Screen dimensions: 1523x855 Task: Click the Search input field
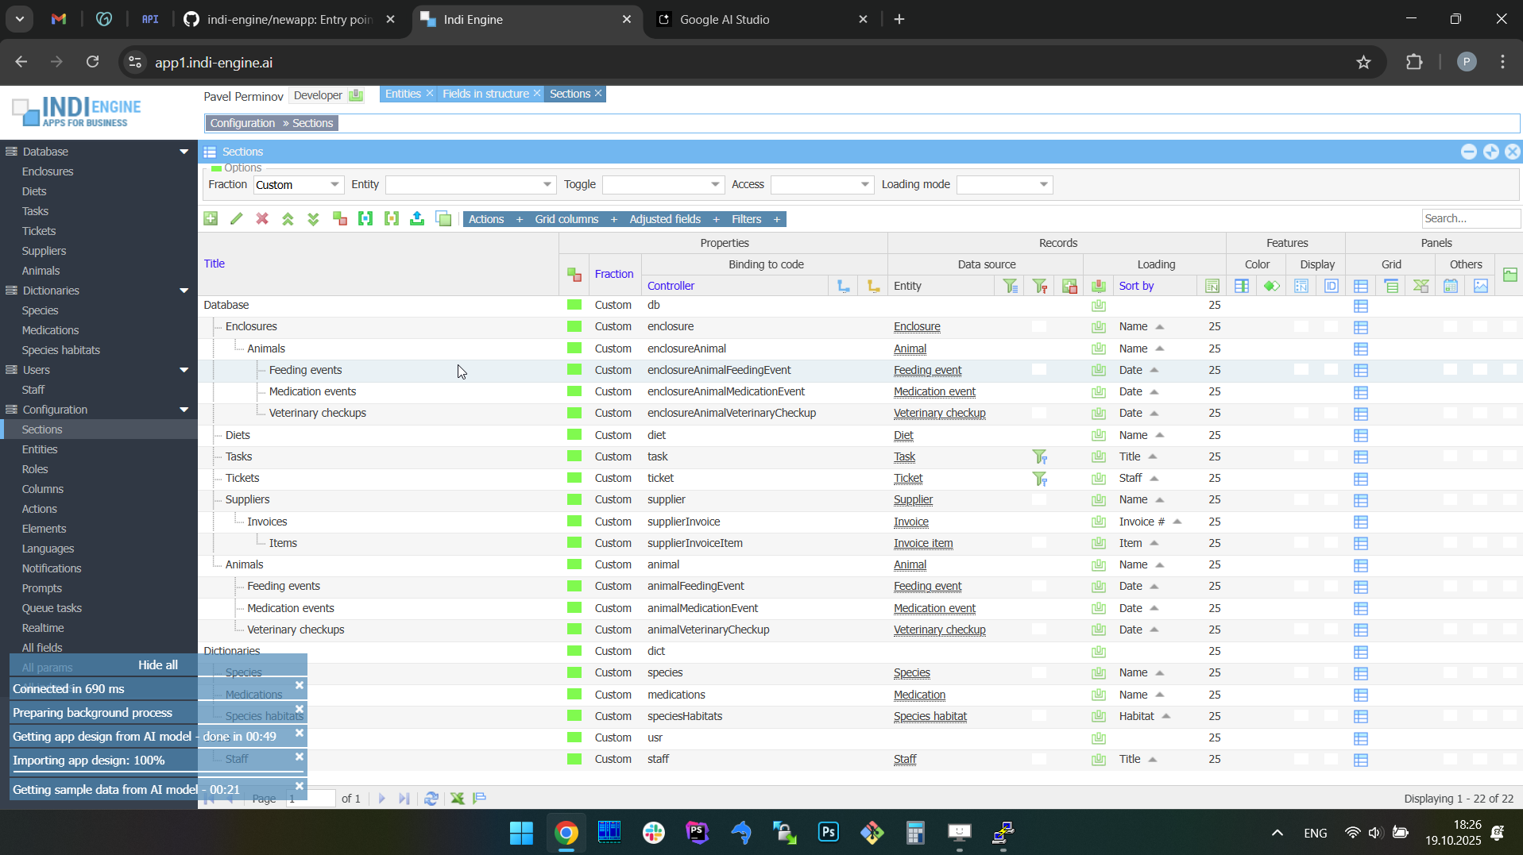1470,218
